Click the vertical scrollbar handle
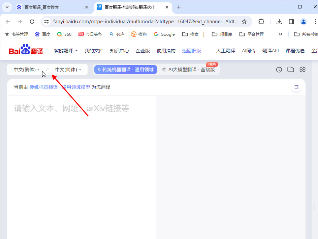The width and height of the screenshot is (318, 239). tap(314, 205)
